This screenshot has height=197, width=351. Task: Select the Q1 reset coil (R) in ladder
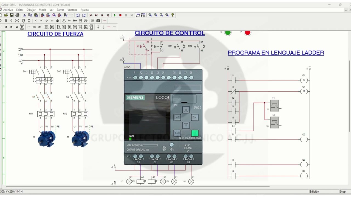[x=304, y=91]
